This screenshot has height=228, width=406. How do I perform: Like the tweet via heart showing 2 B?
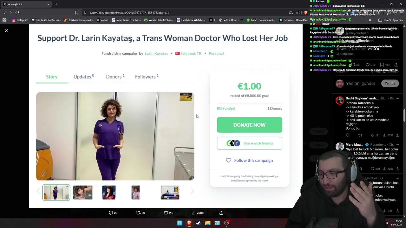(x=168, y=213)
